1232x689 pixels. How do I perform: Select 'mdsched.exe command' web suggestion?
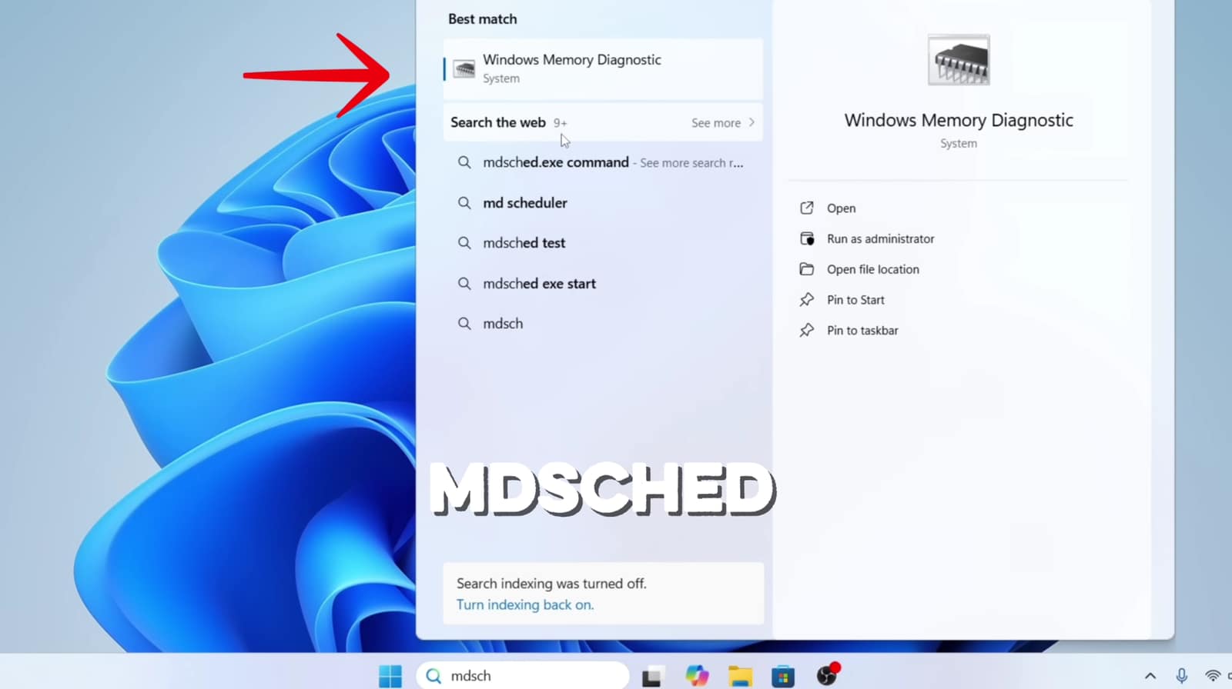coord(603,162)
